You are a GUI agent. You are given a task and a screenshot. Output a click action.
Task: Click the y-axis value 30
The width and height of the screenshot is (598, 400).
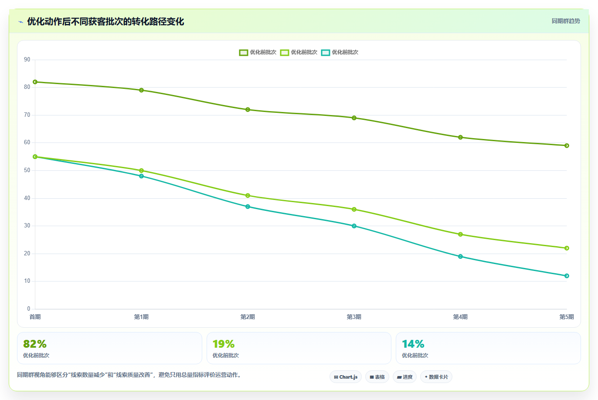[27, 226]
